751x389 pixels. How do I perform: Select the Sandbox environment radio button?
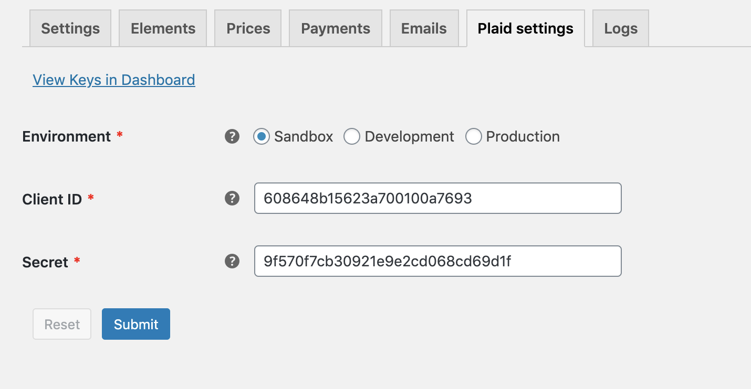pos(262,137)
